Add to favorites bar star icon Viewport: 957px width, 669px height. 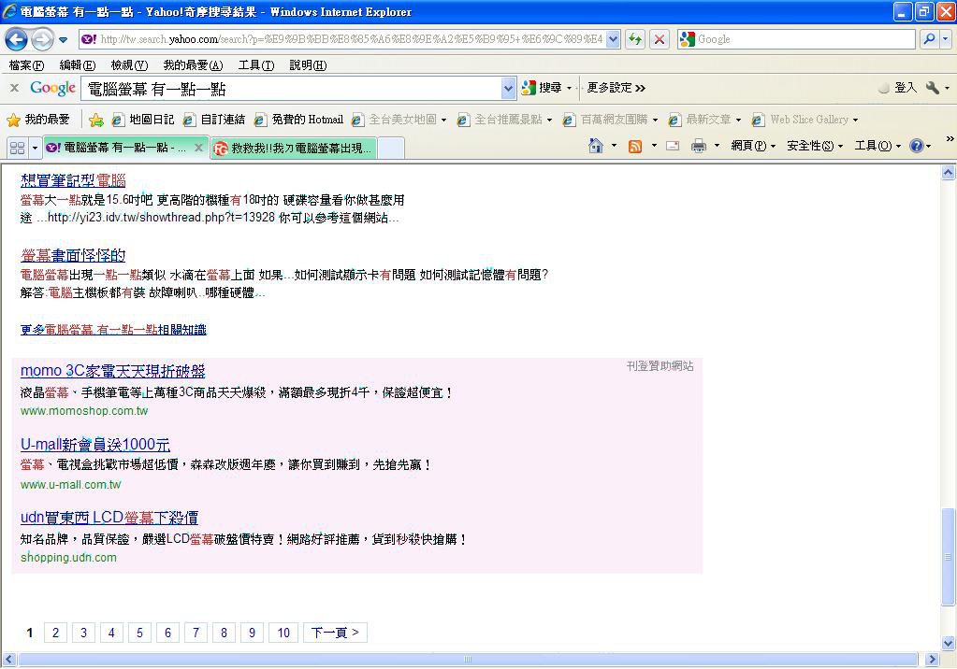pyautogui.click(x=95, y=121)
